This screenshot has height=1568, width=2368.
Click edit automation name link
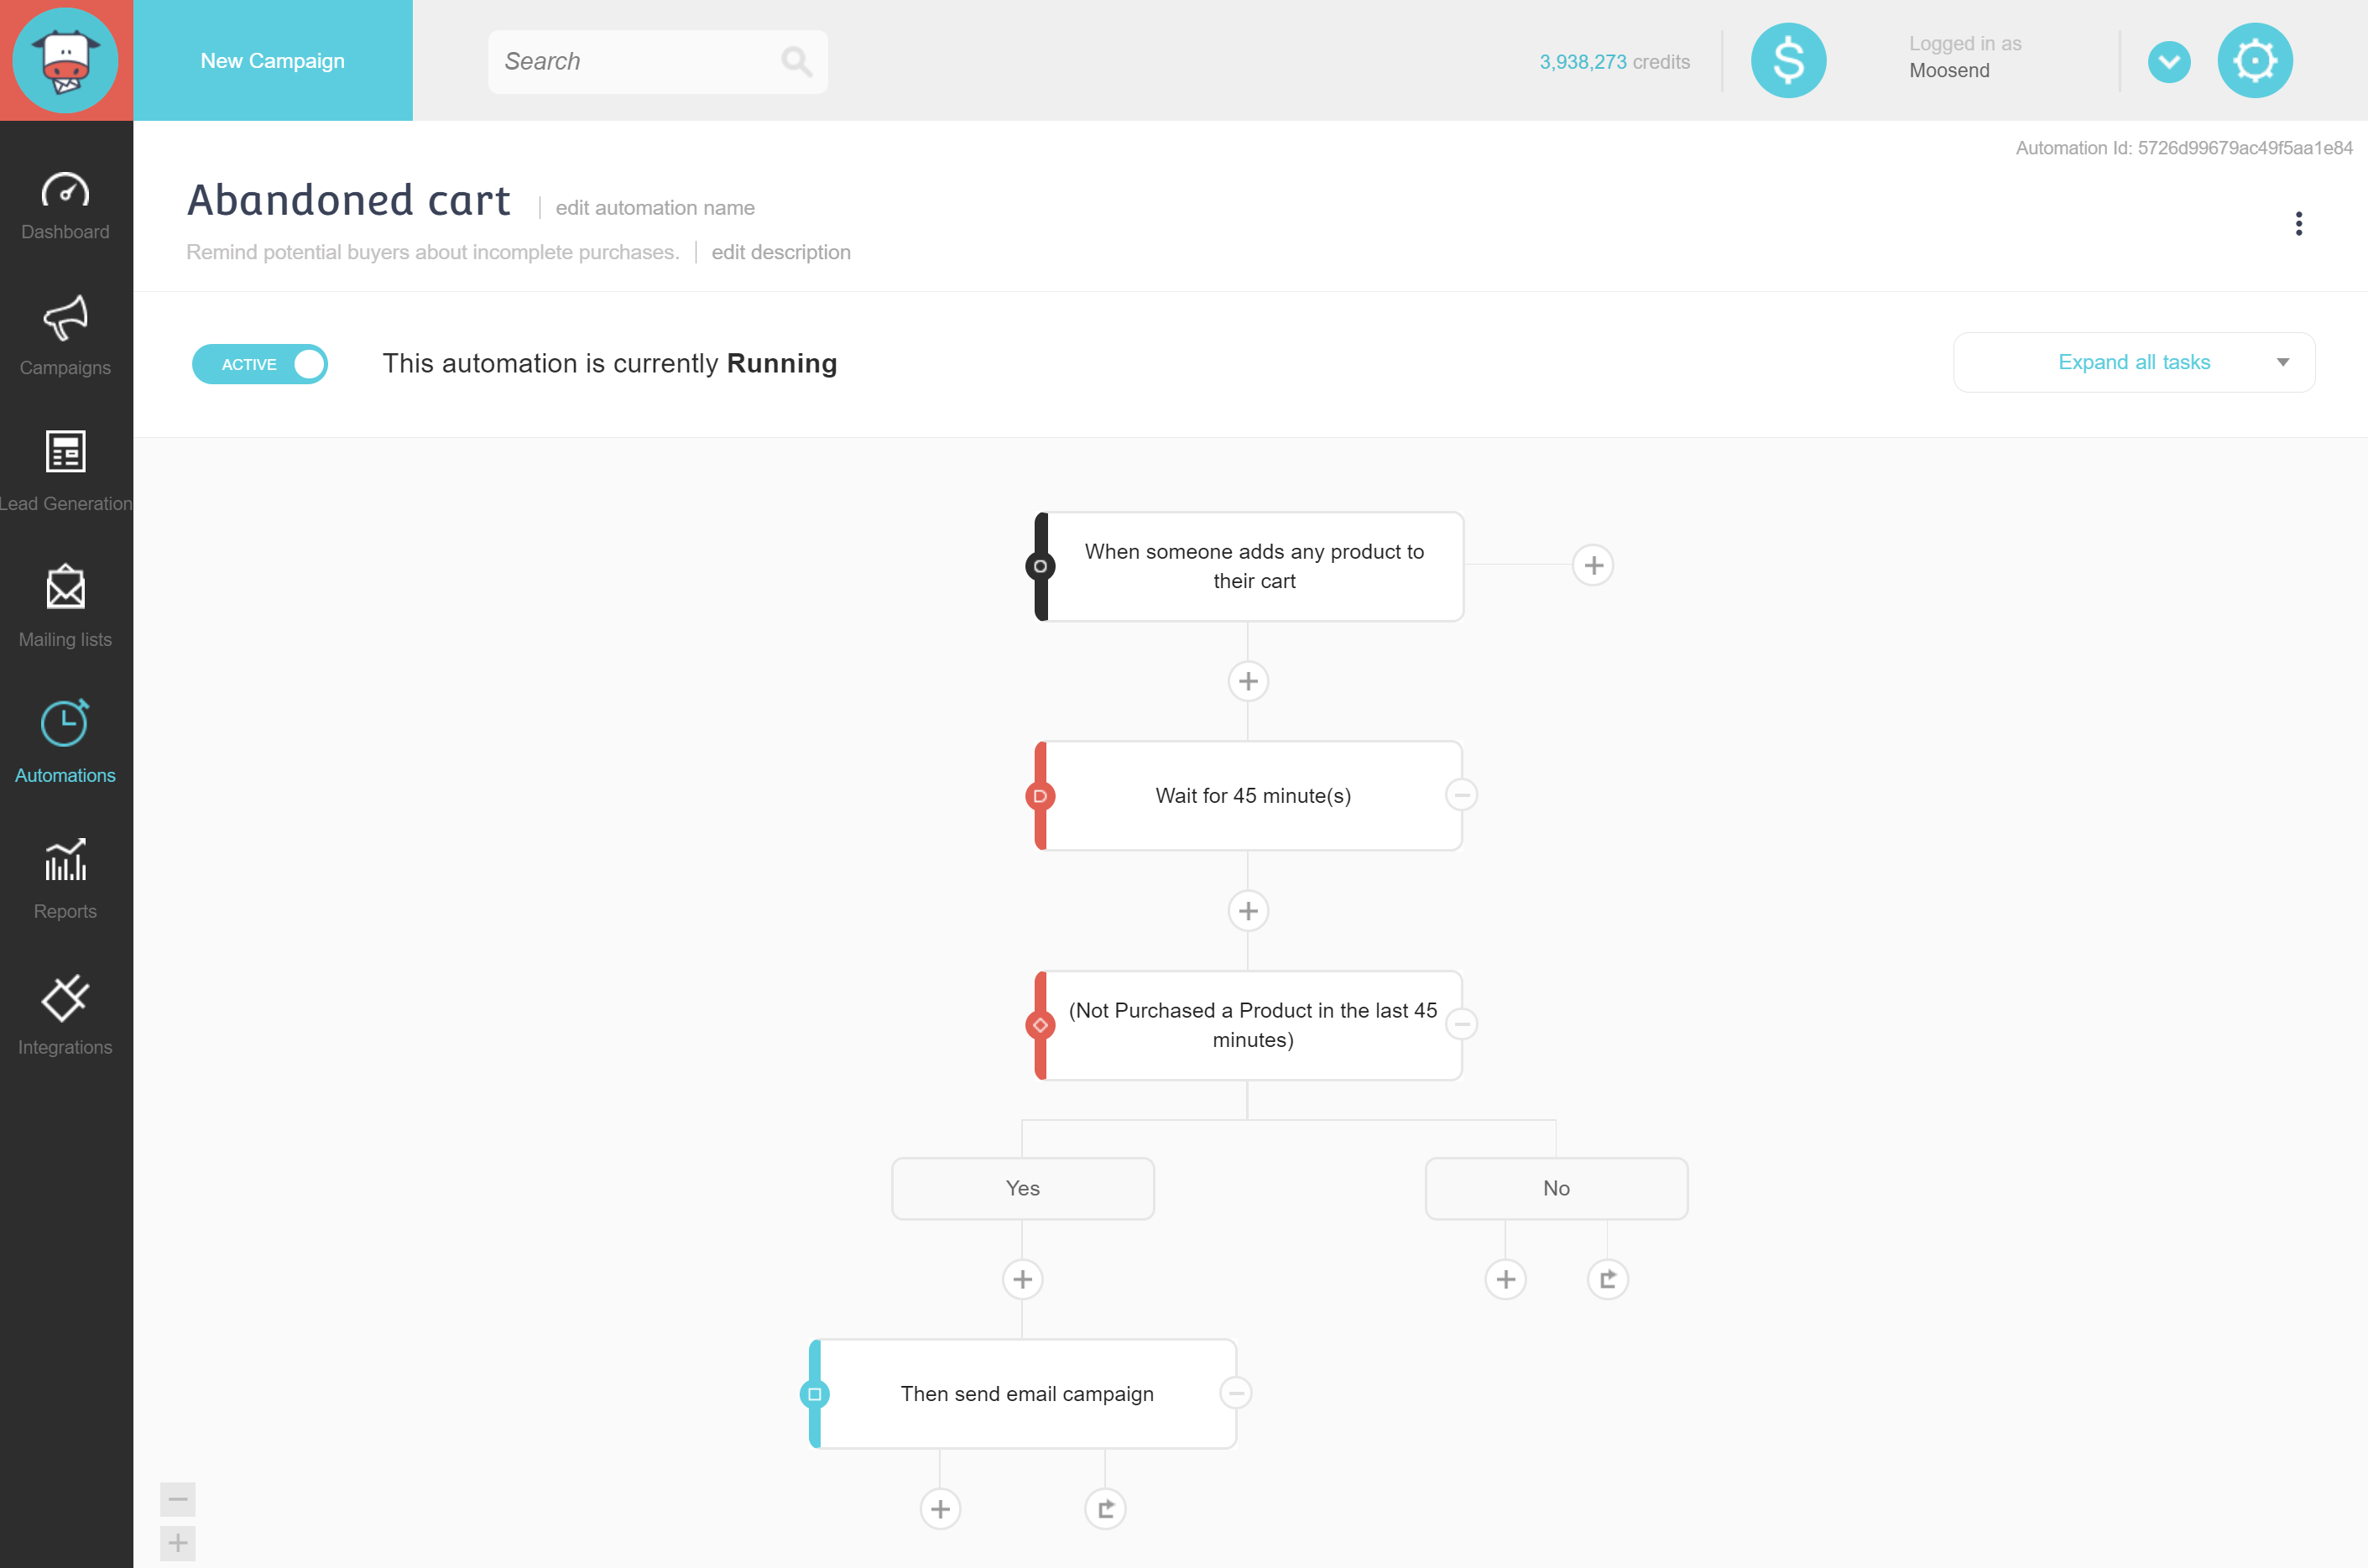click(655, 206)
